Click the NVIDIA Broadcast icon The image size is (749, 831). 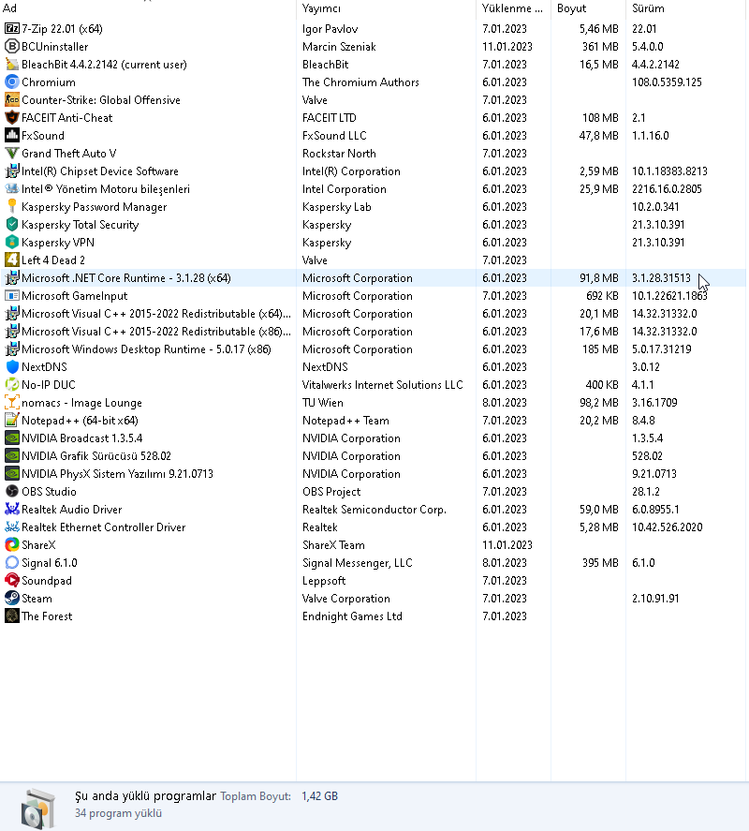[11, 438]
